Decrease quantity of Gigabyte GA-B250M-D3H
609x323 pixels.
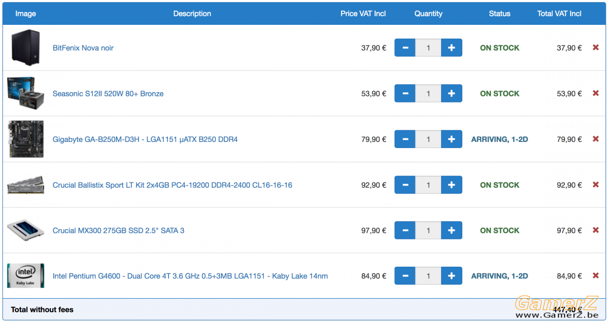405,139
